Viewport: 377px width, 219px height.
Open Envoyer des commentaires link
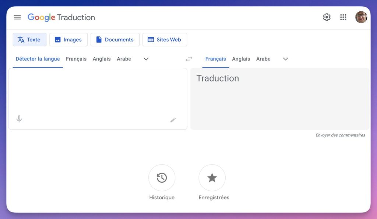coord(340,135)
